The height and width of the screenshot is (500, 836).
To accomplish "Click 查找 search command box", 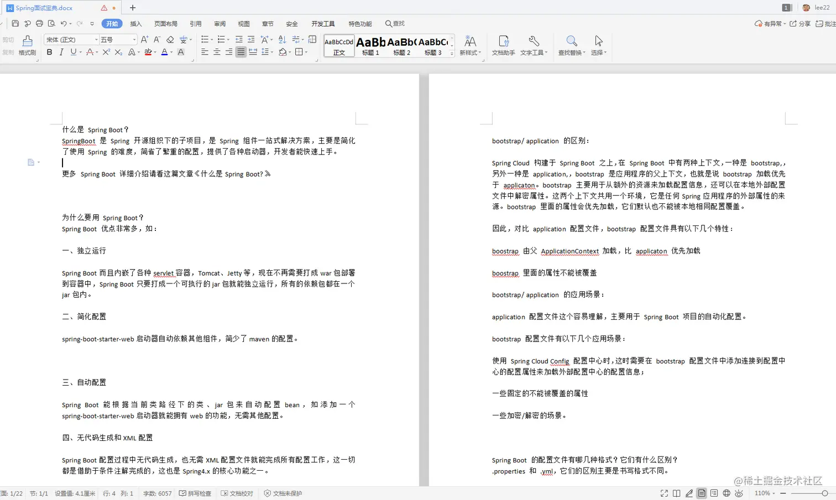I will 395,24.
